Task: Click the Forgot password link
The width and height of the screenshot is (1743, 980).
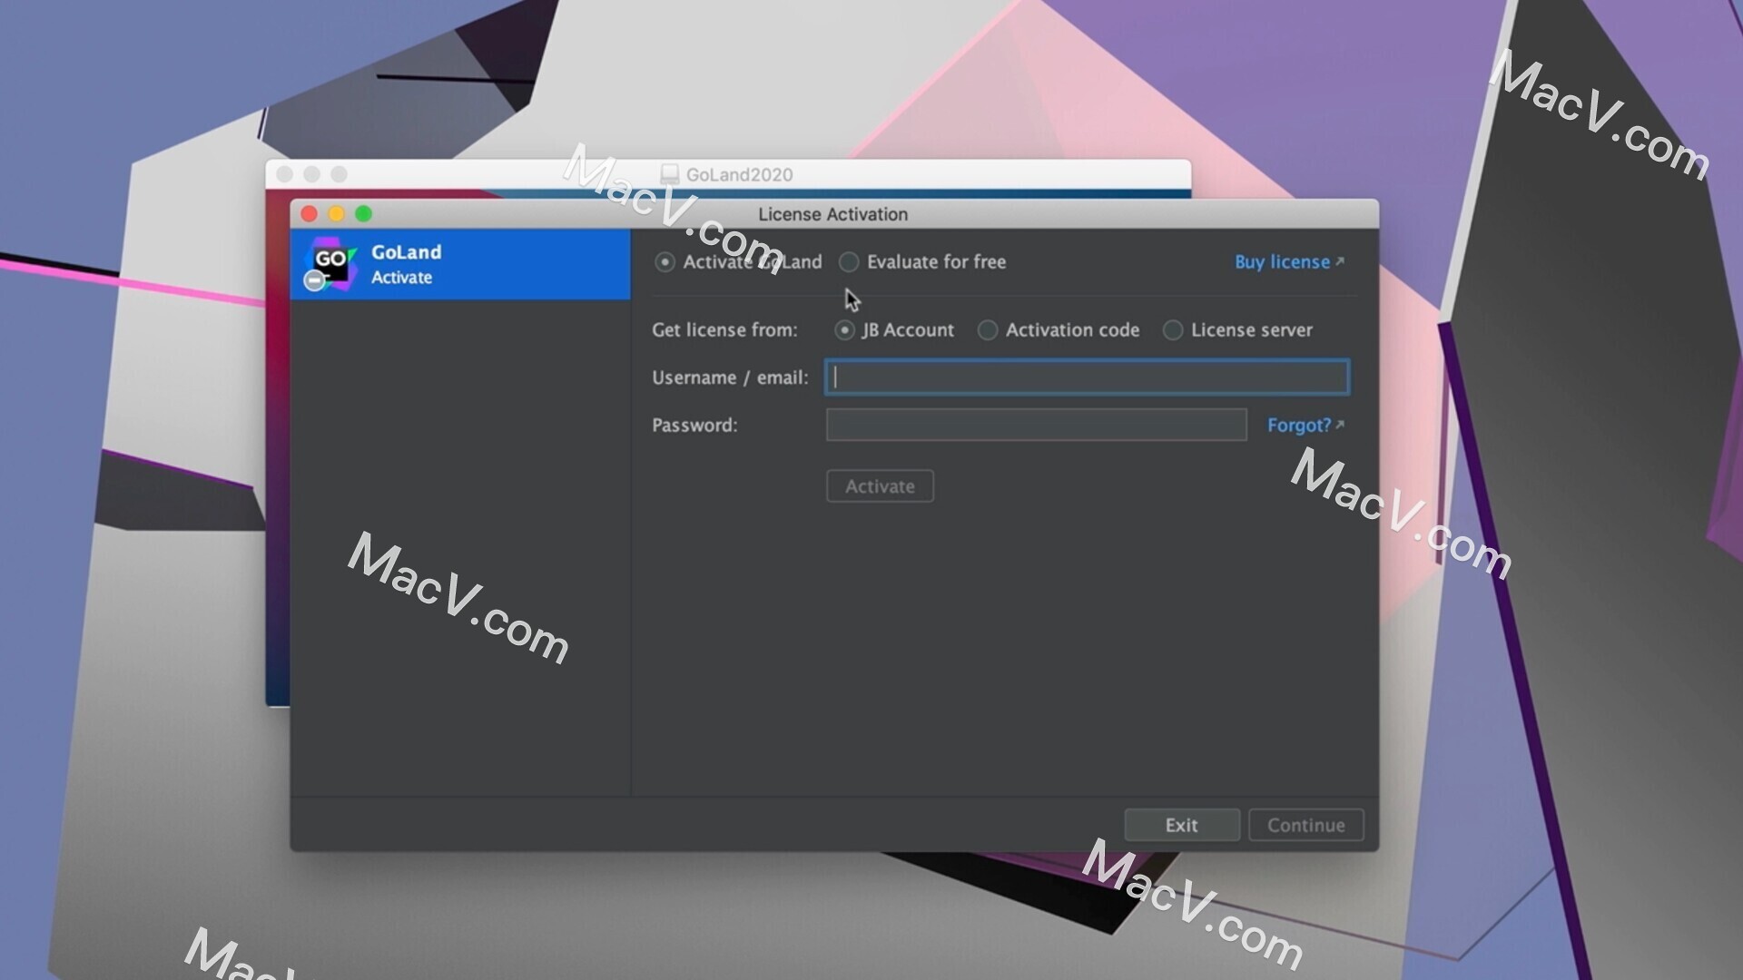Action: pyautogui.click(x=1306, y=425)
